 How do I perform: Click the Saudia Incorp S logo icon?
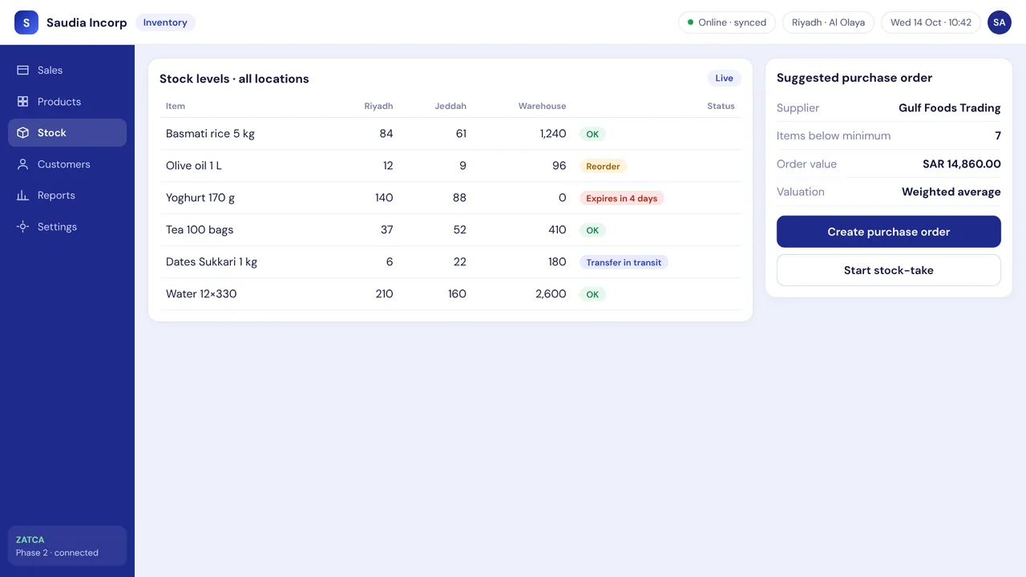(x=26, y=22)
